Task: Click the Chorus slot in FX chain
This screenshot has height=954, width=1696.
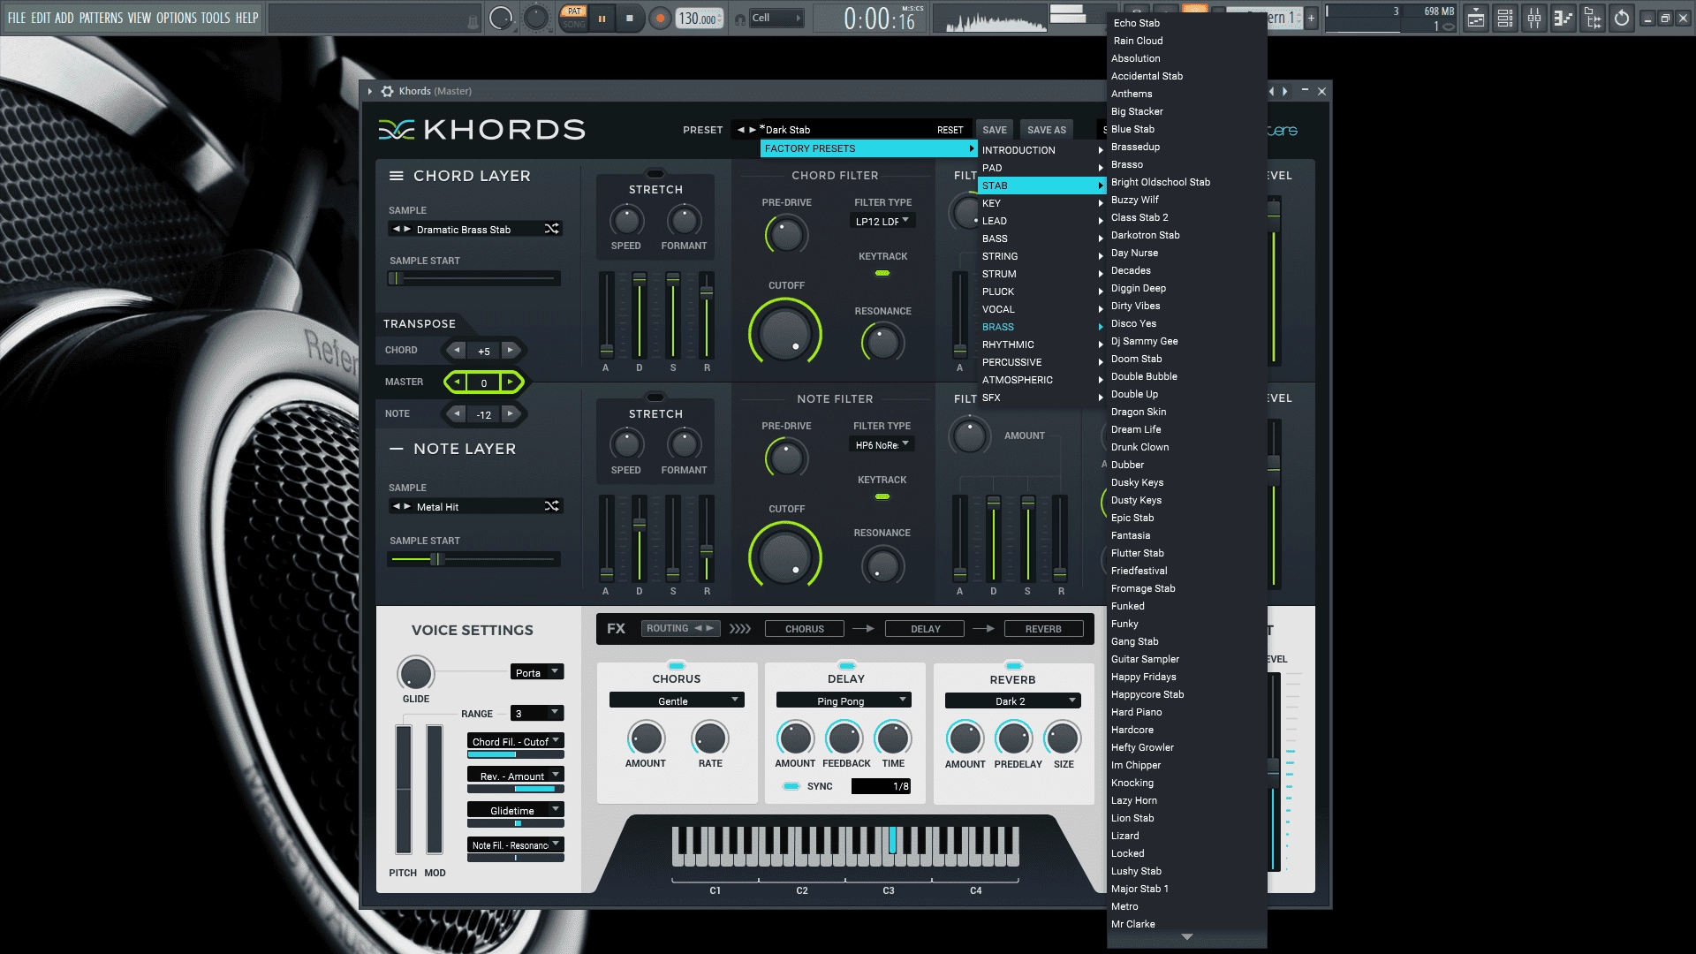Action: 805,629
